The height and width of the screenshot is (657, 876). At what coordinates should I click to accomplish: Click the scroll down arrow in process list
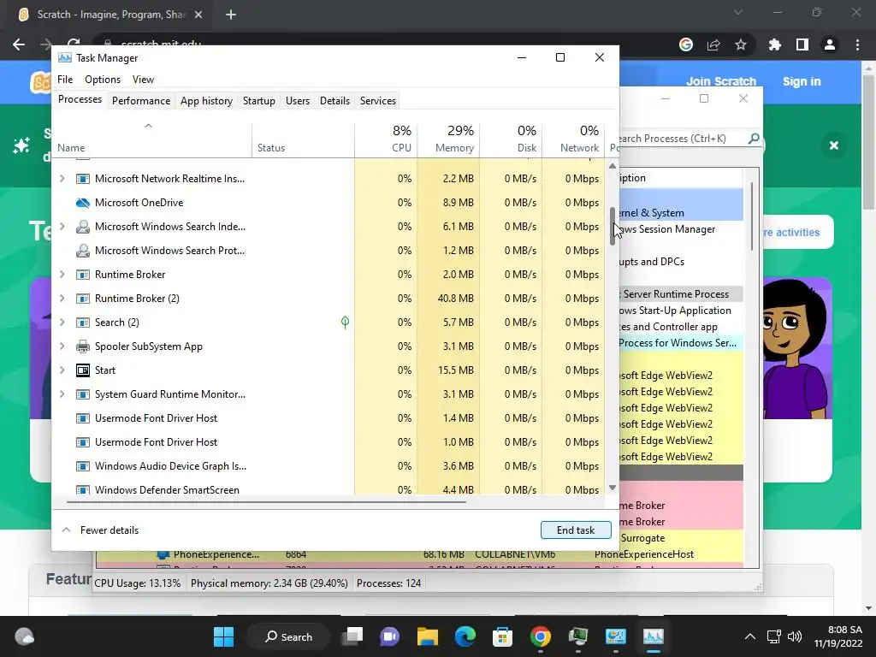(613, 488)
